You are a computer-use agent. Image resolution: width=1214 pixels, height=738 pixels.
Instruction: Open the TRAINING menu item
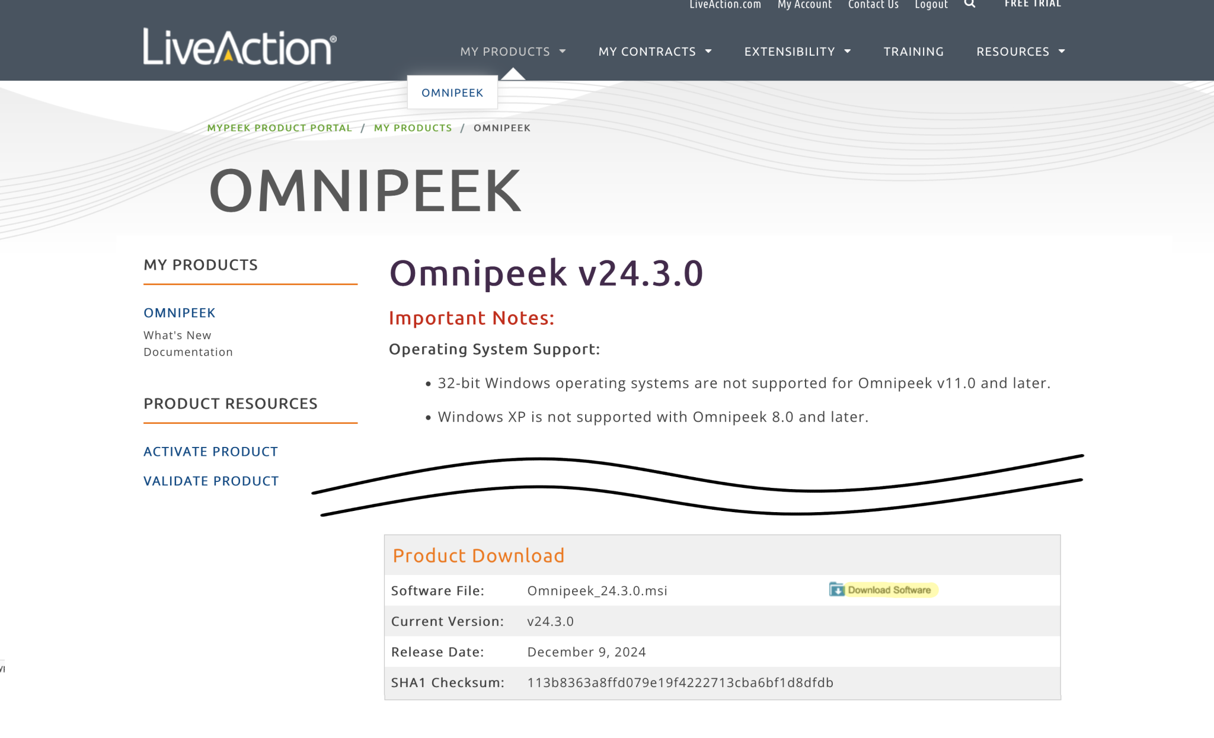click(x=913, y=52)
